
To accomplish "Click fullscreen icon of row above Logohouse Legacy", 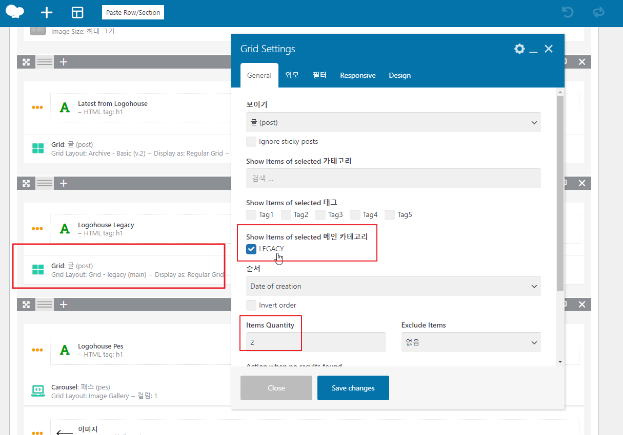I will (x=26, y=183).
